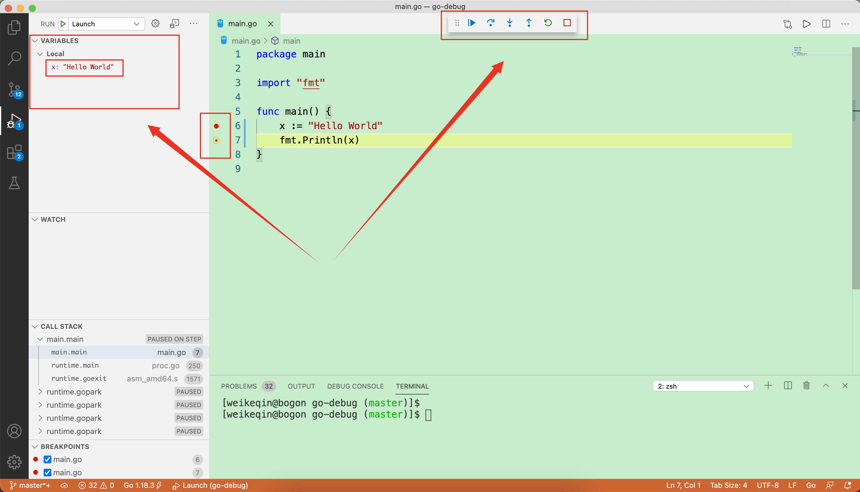
Task: Start debugging with green play arrow
Action: (x=63, y=24)
